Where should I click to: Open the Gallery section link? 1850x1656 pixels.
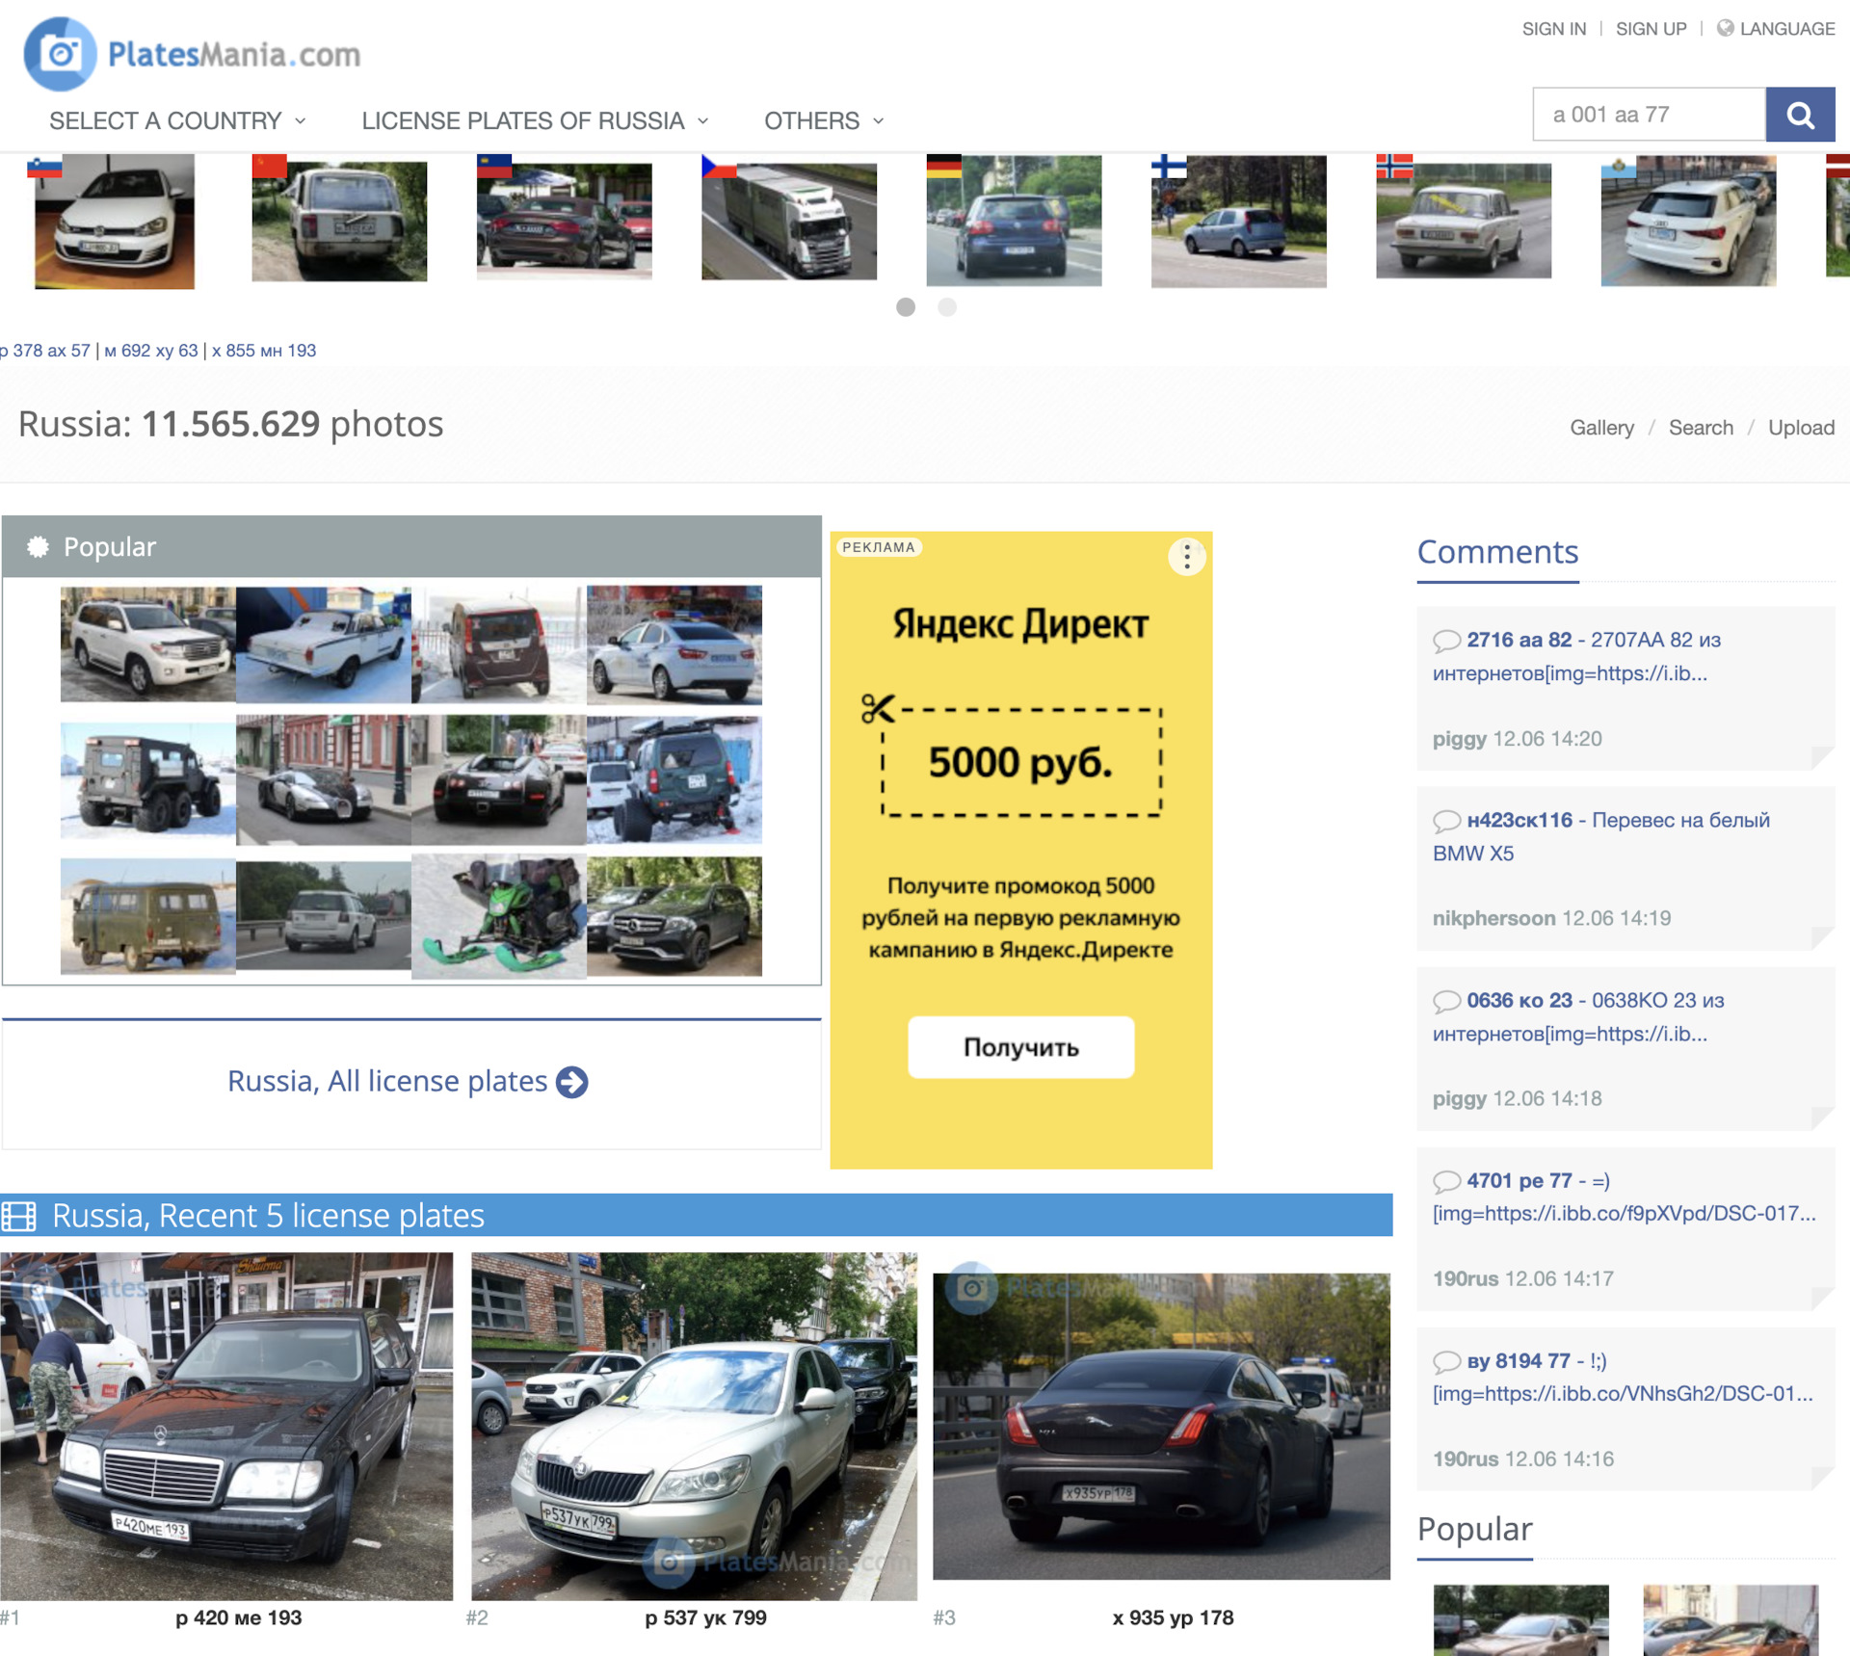(1601, 428)
